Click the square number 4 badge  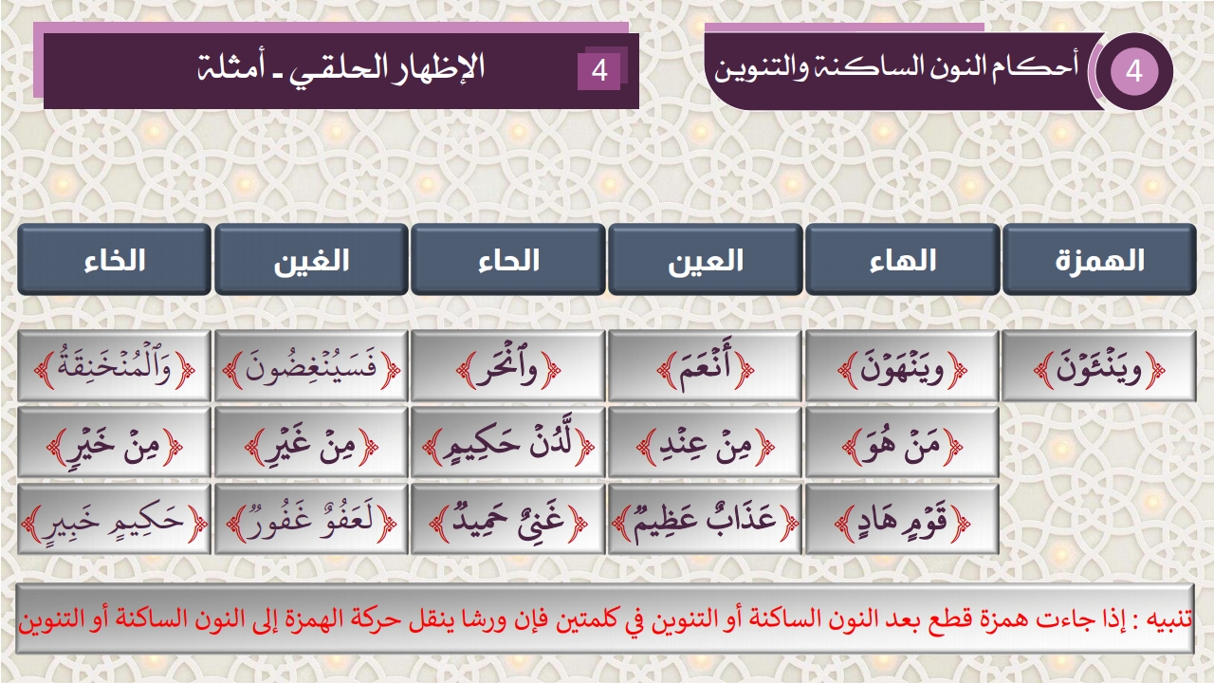(598, 71)
